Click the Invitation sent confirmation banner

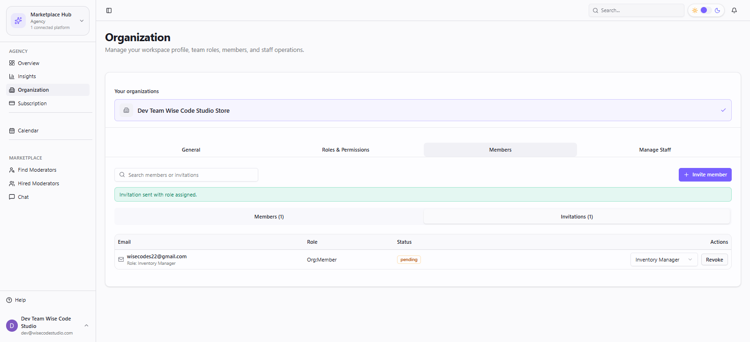pyautogui.click(x=423, y=195)
